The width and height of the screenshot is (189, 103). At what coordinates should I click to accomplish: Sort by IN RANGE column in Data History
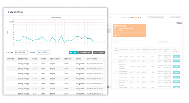coord(10,59)
